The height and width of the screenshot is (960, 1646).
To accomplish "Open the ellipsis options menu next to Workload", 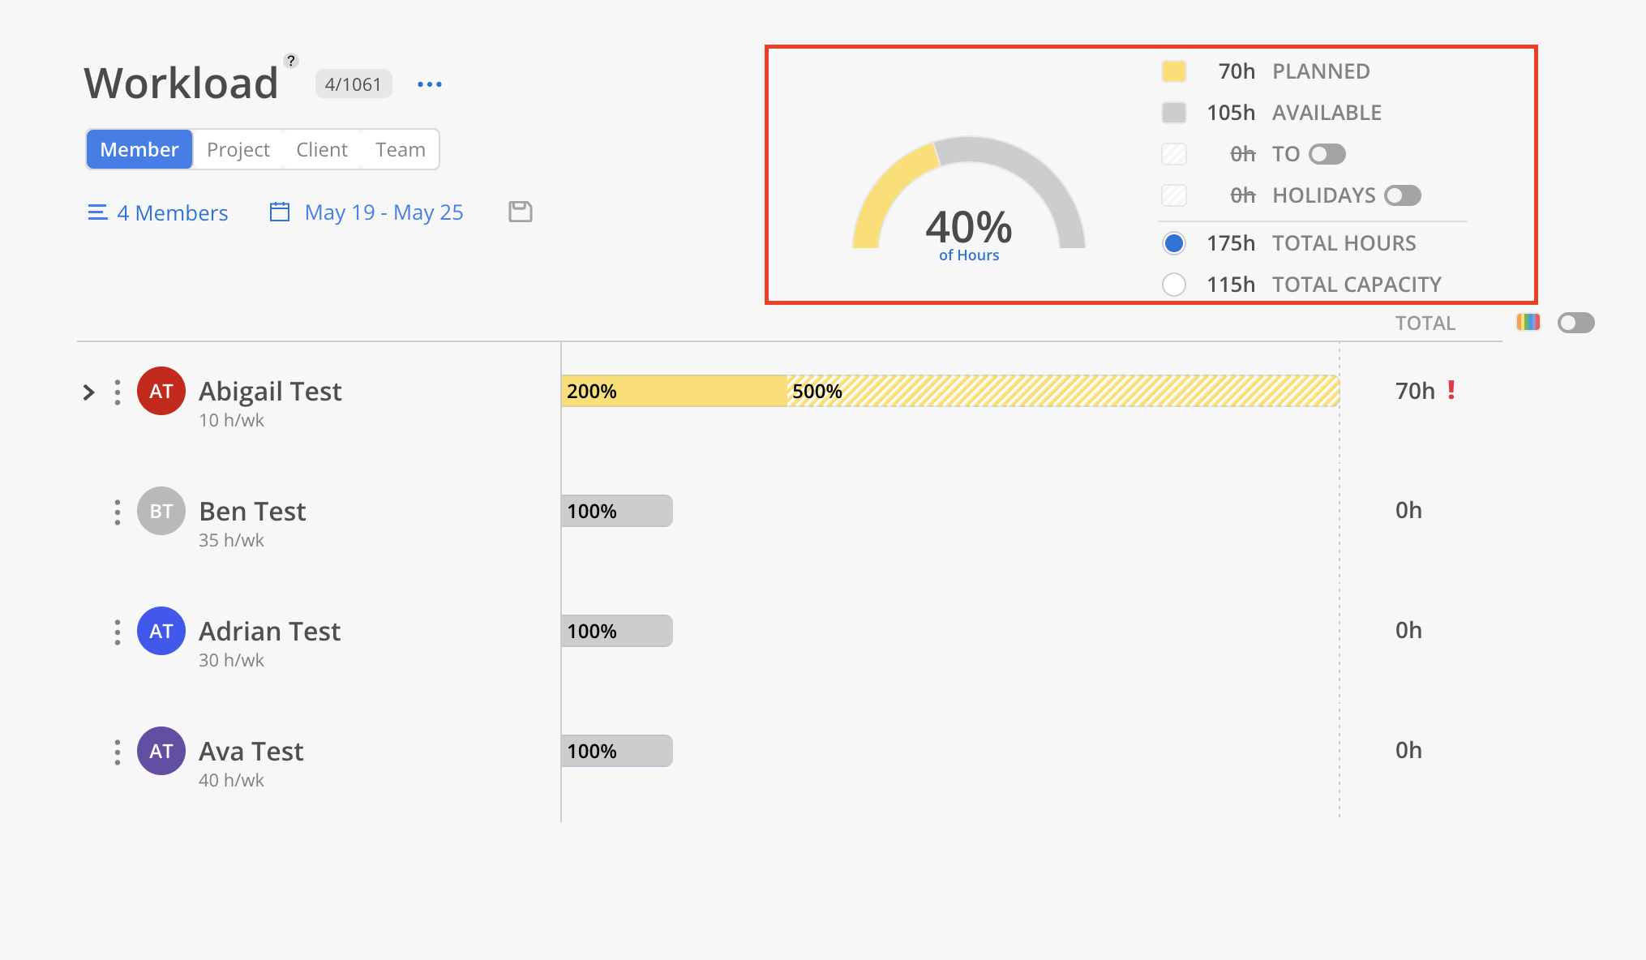I will (x=429, y=84).
